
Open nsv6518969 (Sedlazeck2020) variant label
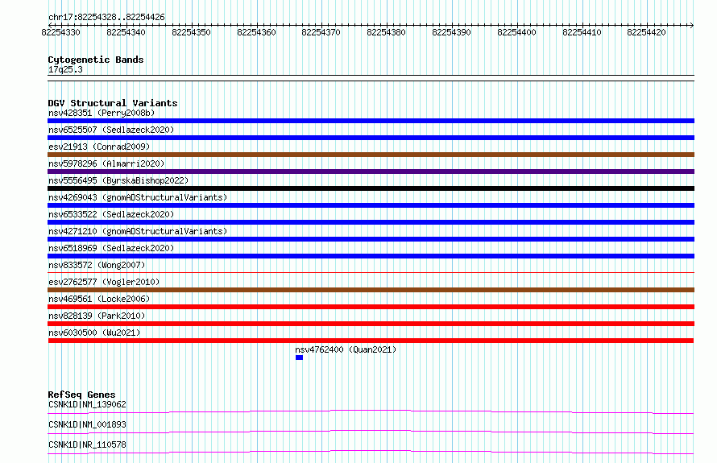[x=111, y=248]
